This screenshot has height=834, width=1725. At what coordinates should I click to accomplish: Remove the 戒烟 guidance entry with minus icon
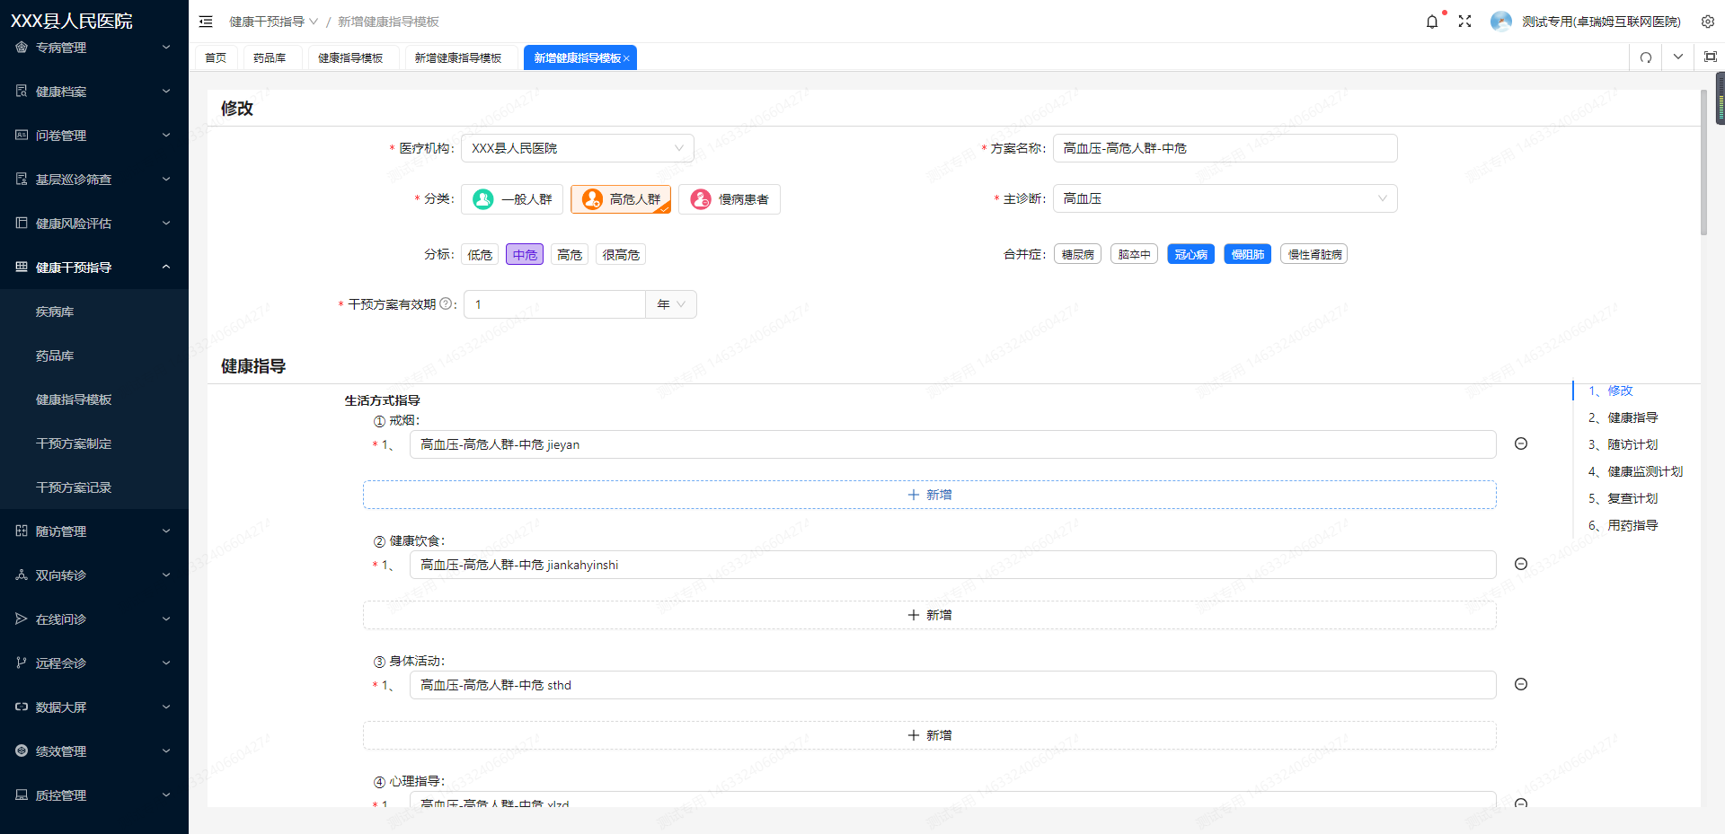(x=1521, y=443)
